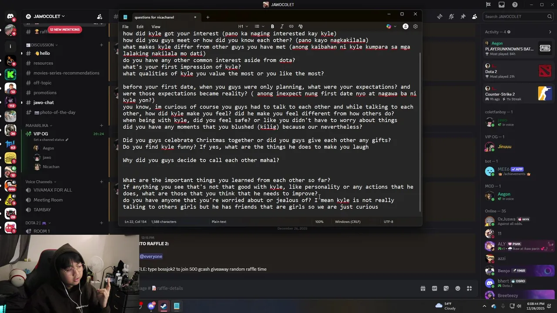This screenshot has height=313, width=557.
Task: Open Jinuuu member profile
Action: [x=518, y=147]
